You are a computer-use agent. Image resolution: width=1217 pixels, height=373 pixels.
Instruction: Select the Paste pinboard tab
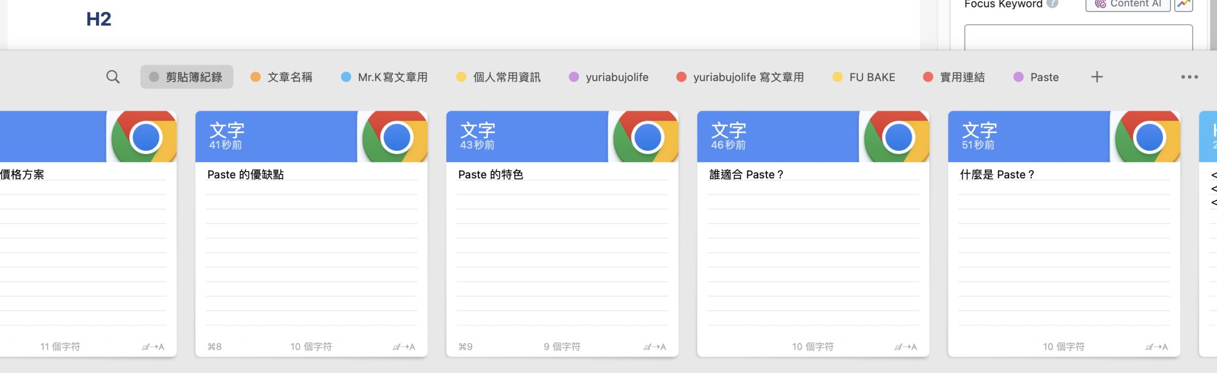(x=1036, y=77)
